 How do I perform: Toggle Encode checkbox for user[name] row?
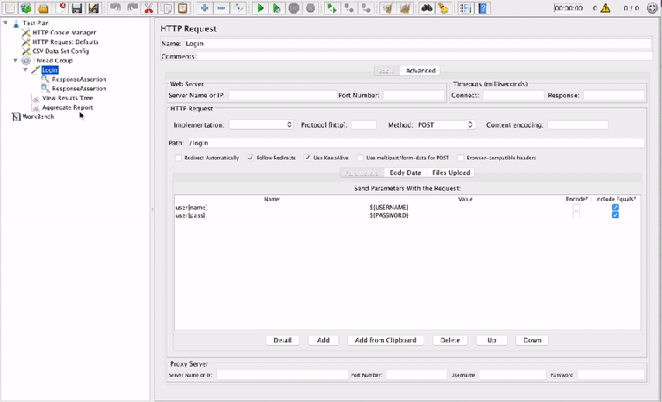pyautogui.click(x=577, y=207)
